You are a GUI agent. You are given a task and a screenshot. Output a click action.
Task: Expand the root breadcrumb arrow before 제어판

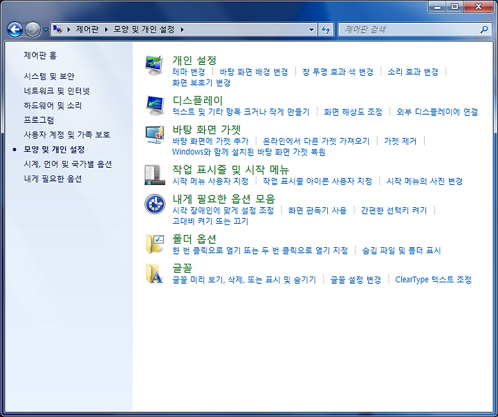pyautogui.click(x=68, y=30)
